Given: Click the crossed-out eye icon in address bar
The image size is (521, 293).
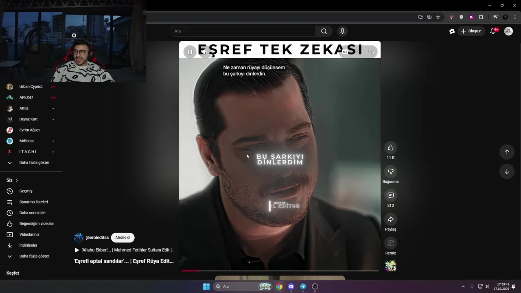Looking at the screenshot, I should coord(429,17).
